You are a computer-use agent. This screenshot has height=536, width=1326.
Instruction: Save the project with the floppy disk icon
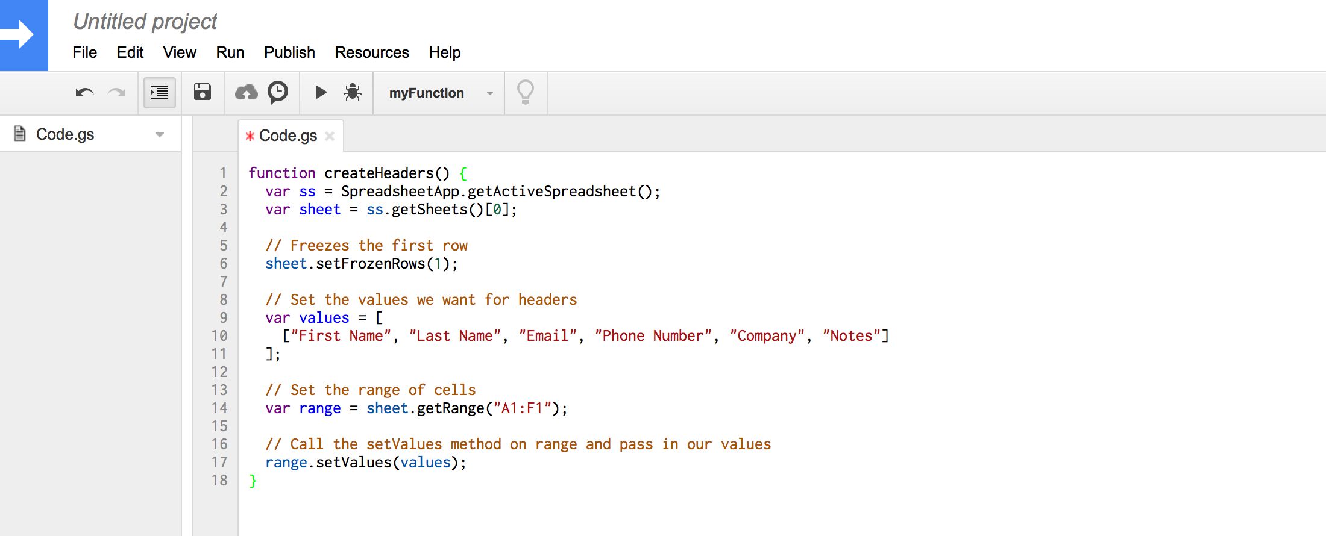point(203,92)
